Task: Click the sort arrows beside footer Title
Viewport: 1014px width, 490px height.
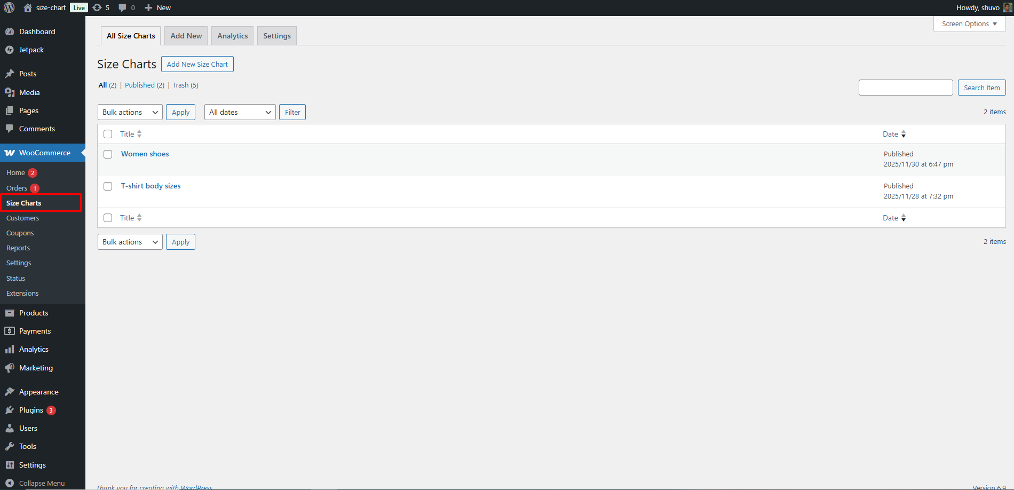Action: 139,218
